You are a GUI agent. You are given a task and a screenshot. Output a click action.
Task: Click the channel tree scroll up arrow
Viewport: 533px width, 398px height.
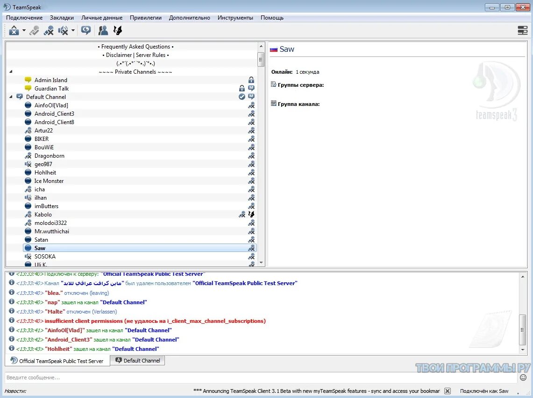[x=261, y=46]
